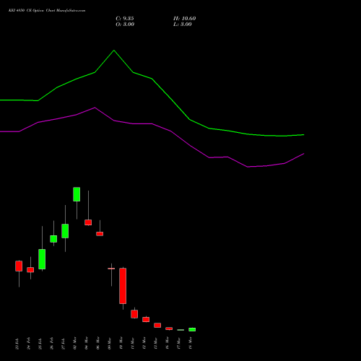The height and width of the screenshot is (361, 361).
Task: Select the close value C: 9.35
Action: click(x=125, y=19)
